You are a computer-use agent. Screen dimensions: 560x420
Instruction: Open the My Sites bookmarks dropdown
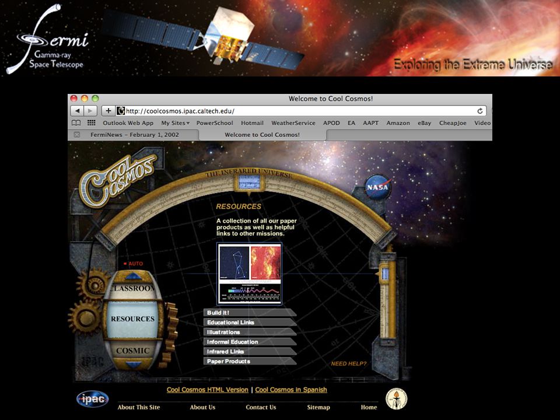175,123
